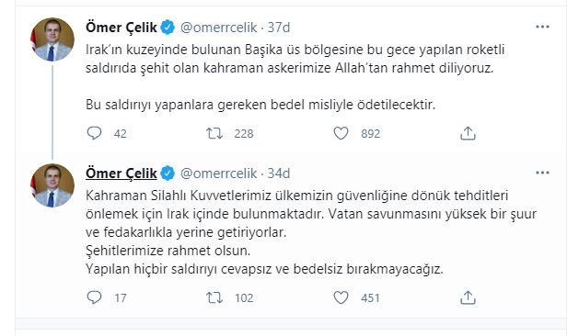Retweet the second tweet with 102 retweets

pos(214,297)
